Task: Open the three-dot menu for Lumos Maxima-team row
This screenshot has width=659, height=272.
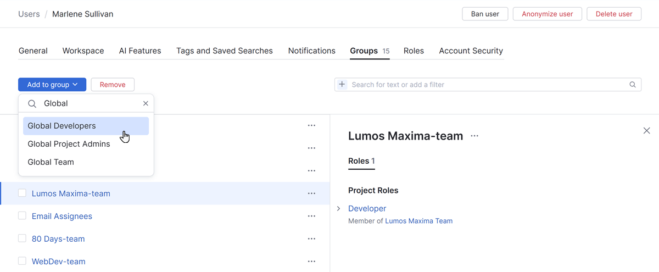Action: (311, 193)
